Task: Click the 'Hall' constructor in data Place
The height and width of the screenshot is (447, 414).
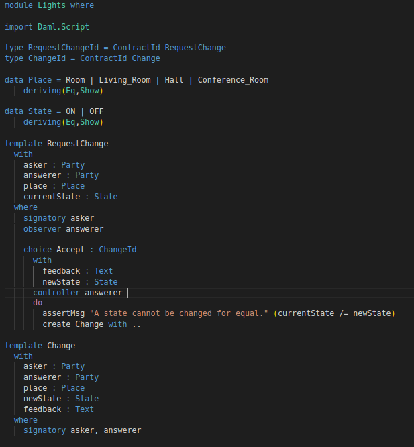Action: click(x=174, y=80)
